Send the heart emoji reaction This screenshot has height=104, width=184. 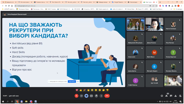tap(77, 90)
